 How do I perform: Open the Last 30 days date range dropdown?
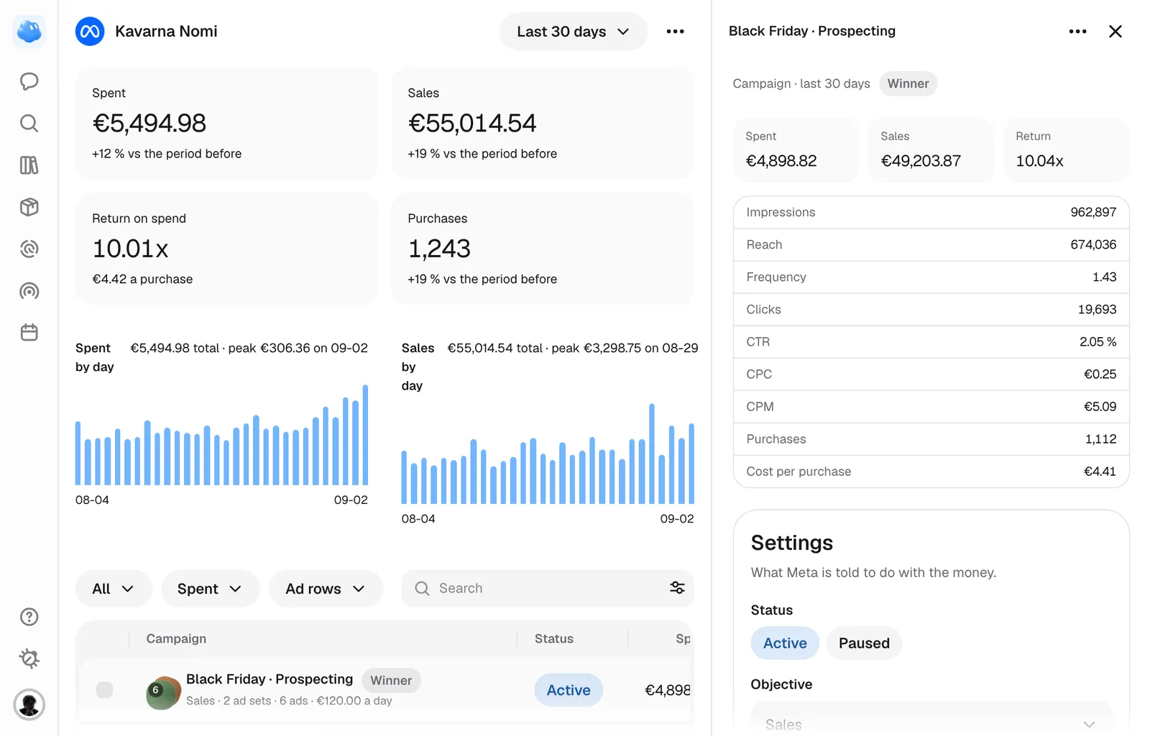(574, 32)
